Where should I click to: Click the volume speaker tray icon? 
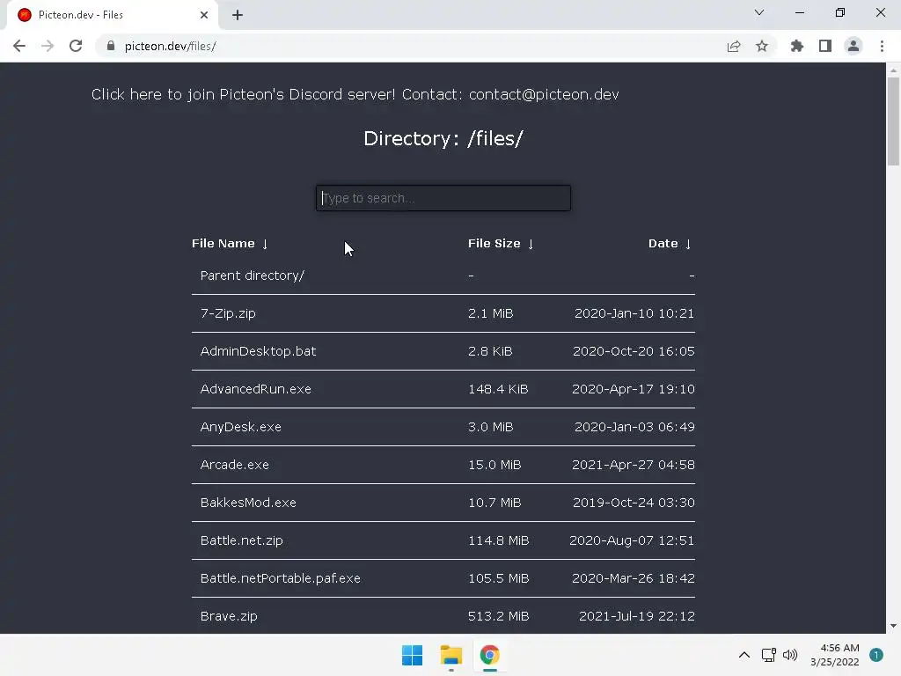790,655
